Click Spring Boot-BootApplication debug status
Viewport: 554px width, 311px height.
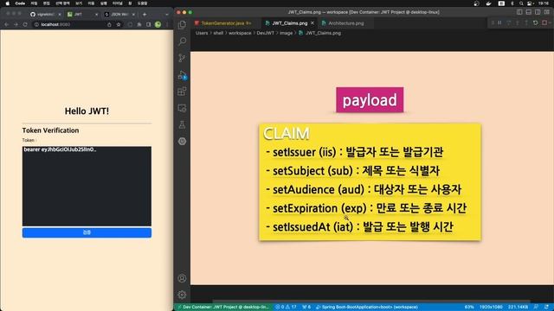367,308
